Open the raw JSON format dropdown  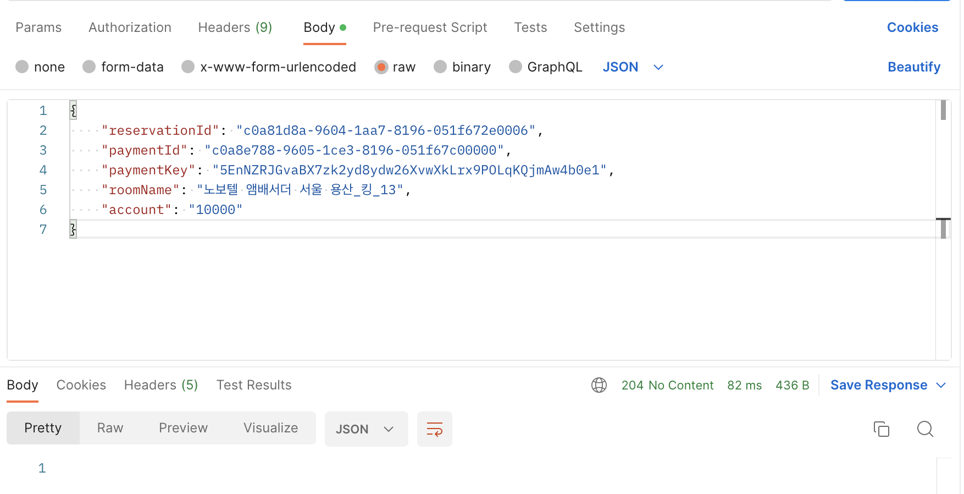(x=633, y=67)
